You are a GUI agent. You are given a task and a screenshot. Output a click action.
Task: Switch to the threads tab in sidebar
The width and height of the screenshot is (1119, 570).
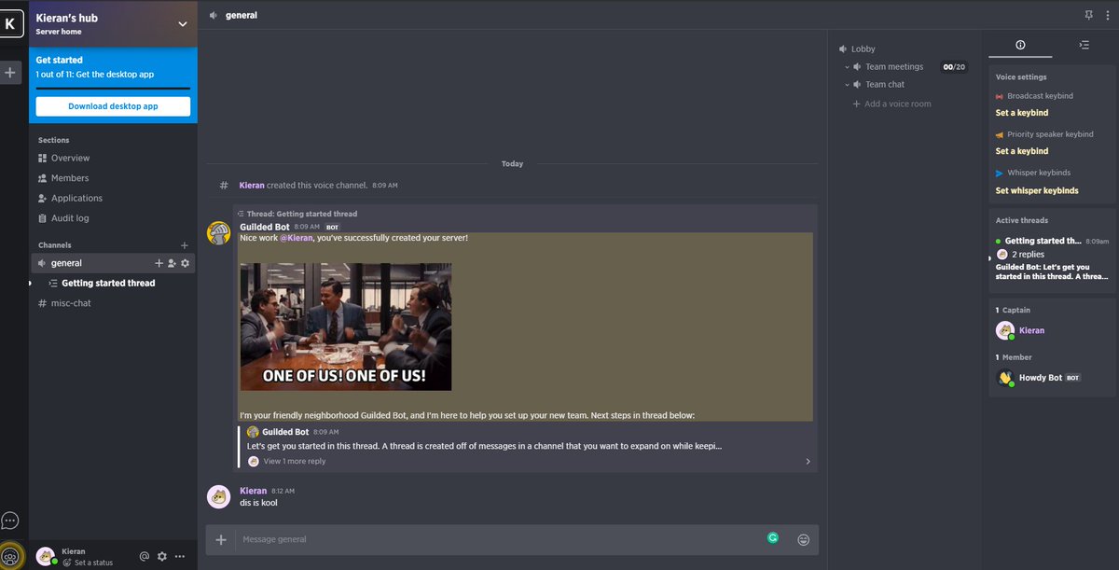(x=1083, y=44)
